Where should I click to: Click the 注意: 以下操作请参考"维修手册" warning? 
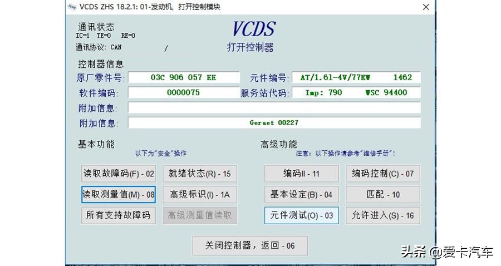(345, 154)
